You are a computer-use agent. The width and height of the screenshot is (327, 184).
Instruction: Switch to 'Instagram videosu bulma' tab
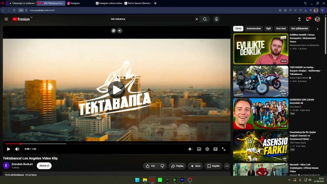[x=109, y=3]
